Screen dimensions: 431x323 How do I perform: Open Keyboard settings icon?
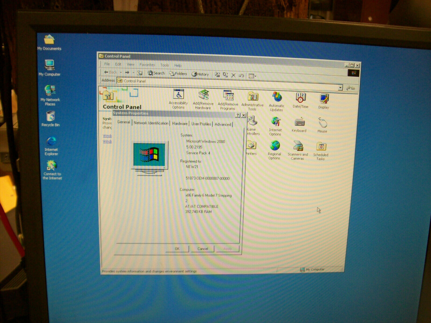299,125
